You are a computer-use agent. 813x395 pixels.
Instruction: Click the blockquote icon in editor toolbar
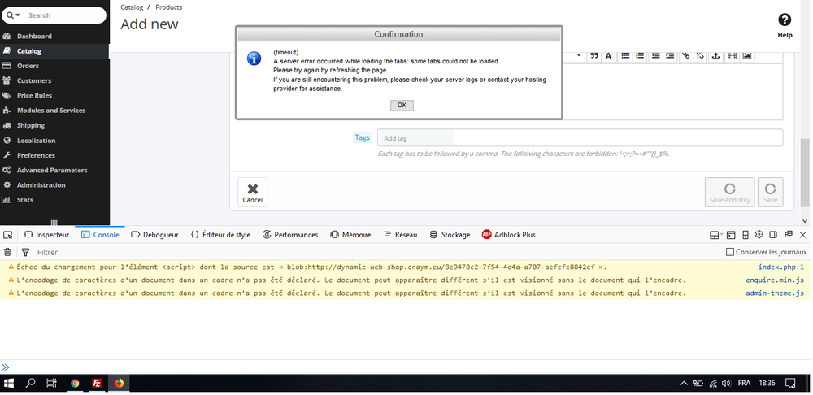(594, 56)
